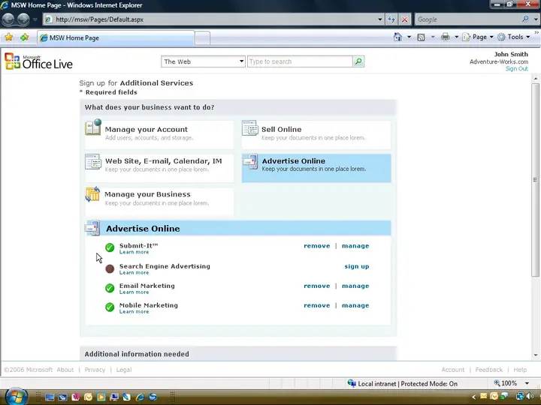Click Sign Out link

[516, 68]
